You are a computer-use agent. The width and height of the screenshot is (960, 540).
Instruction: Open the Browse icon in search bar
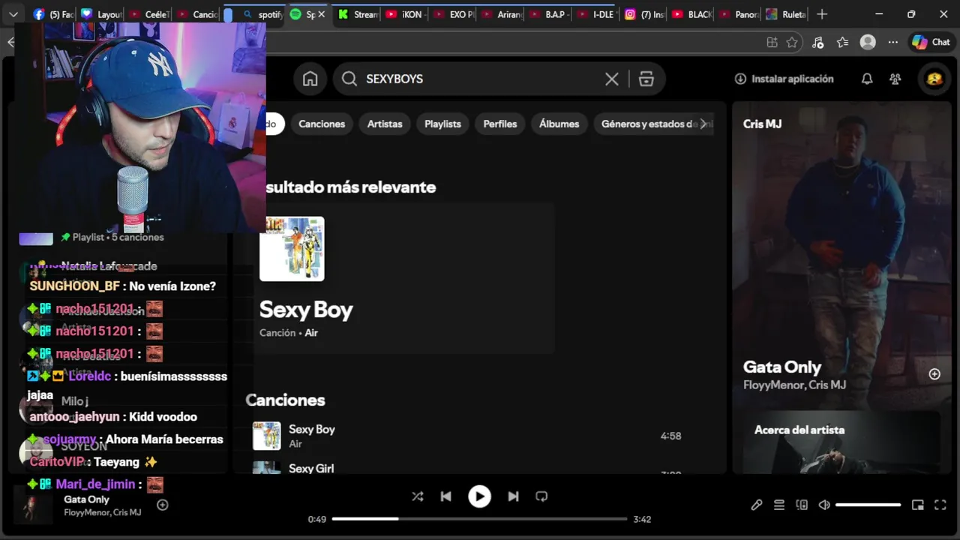point(646,79)
